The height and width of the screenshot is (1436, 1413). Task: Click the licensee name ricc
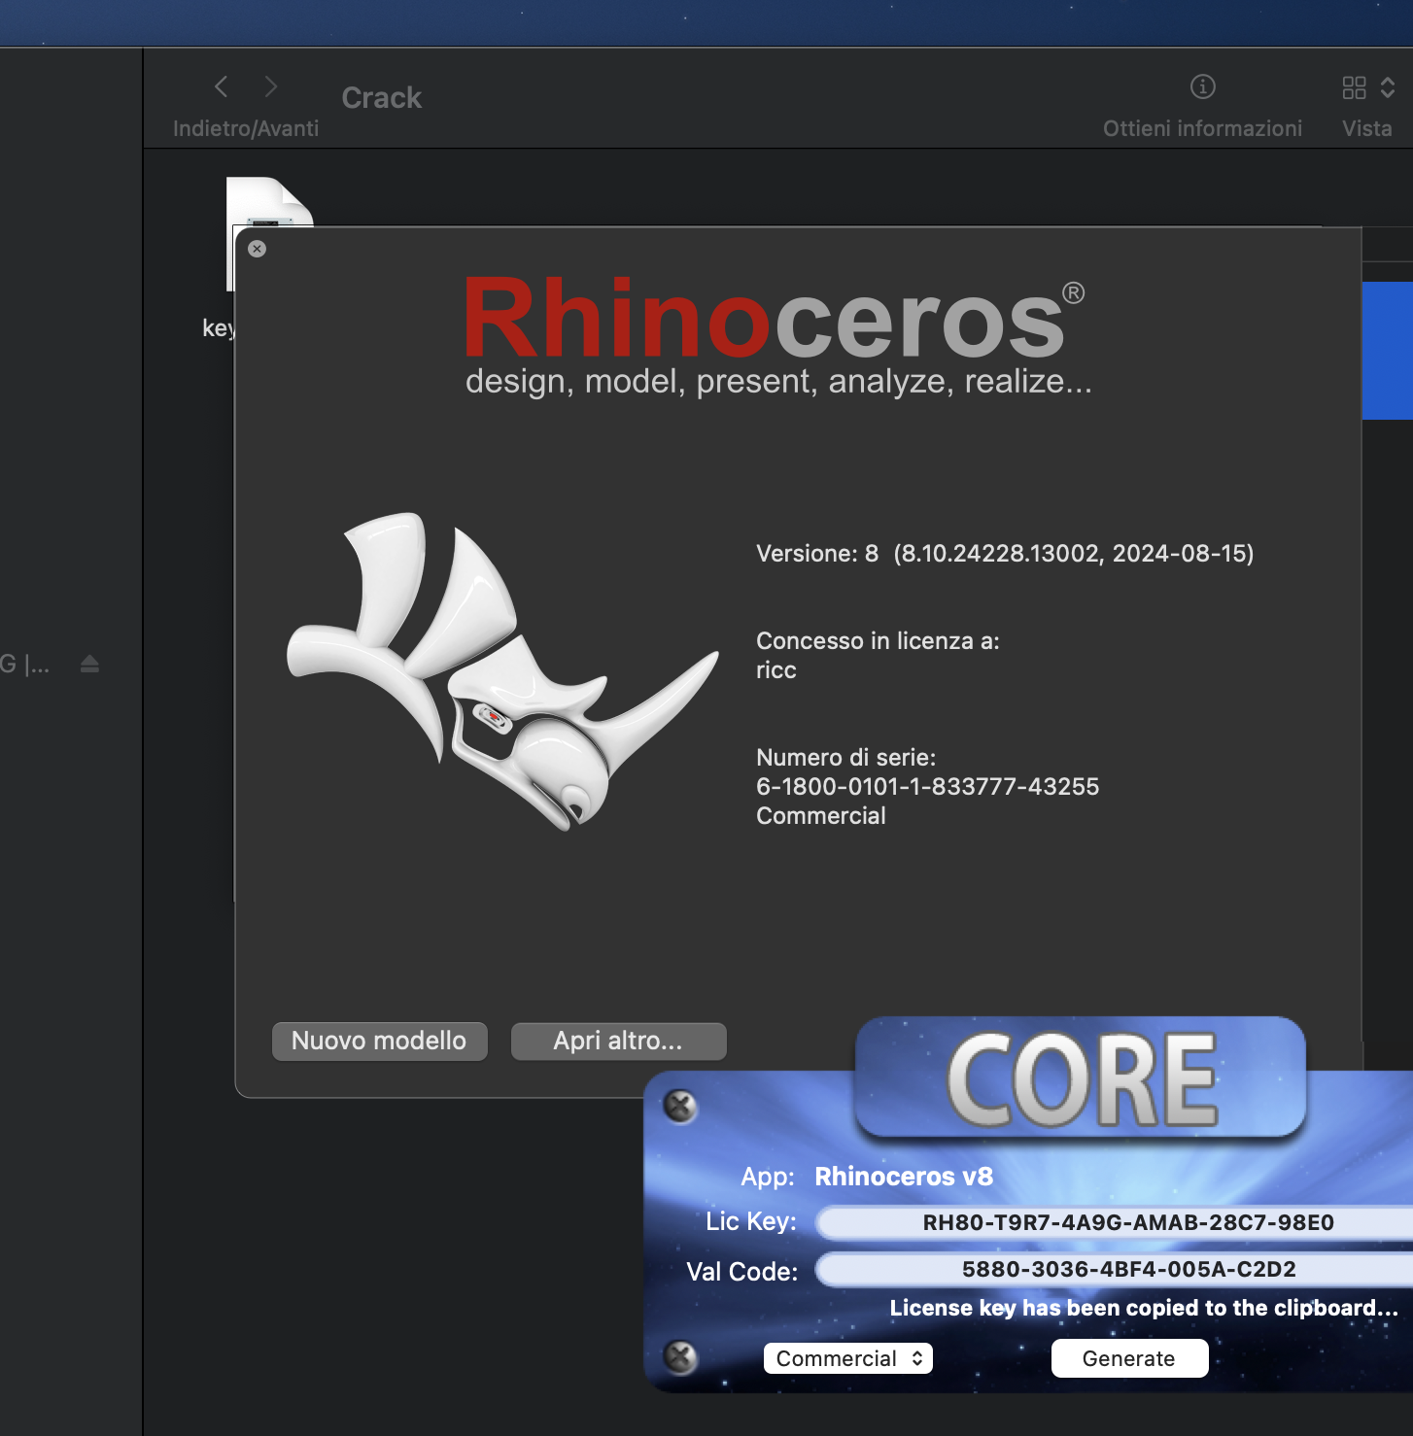point(775,670)
